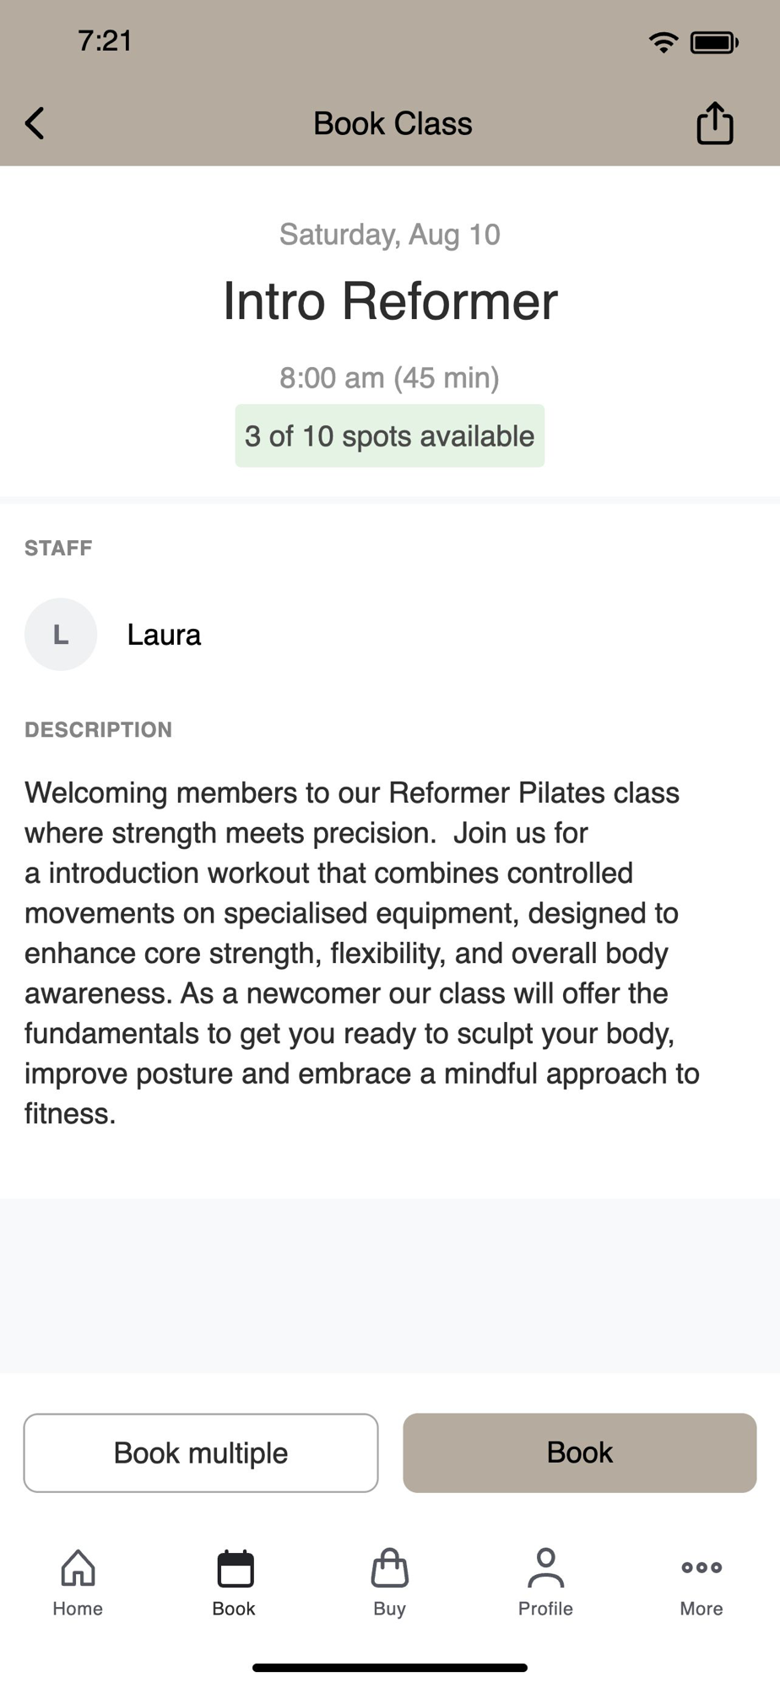
Task: Open the Home tab icon
Action: (x=78, y=1568)
